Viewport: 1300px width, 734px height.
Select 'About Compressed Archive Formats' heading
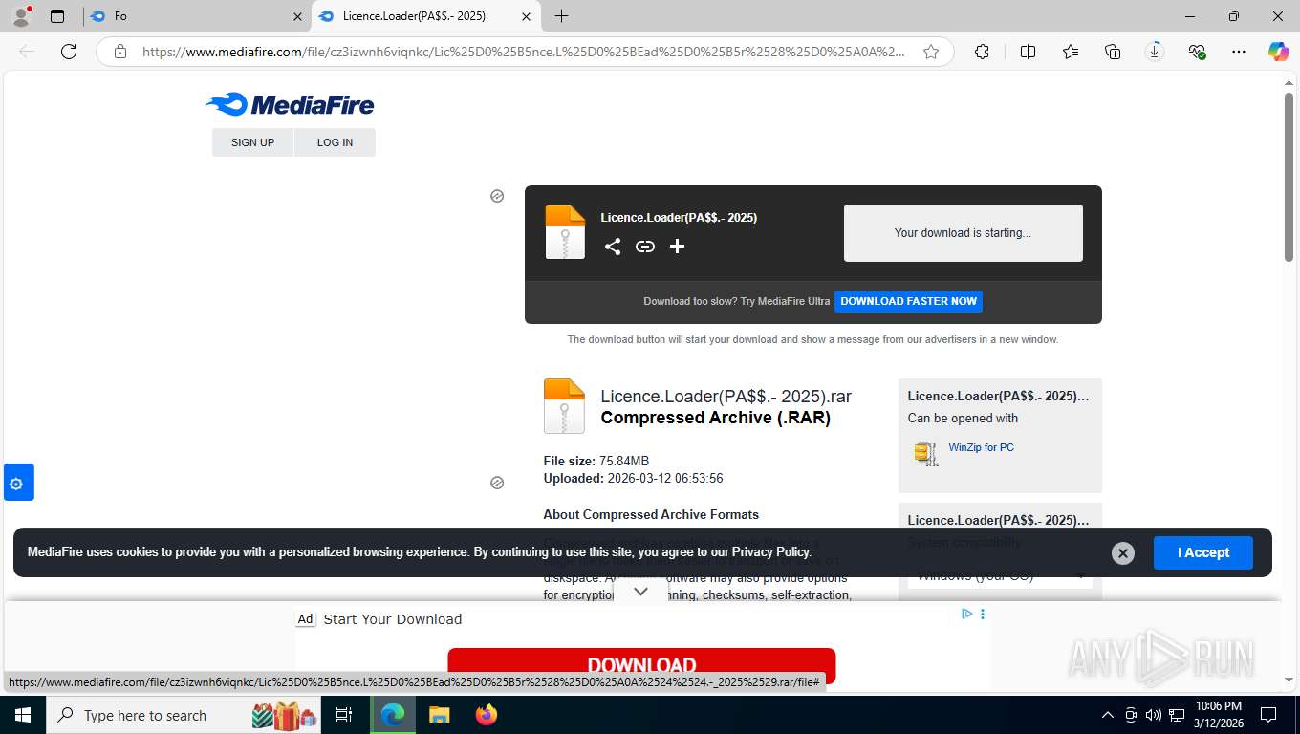coord(651,514)
